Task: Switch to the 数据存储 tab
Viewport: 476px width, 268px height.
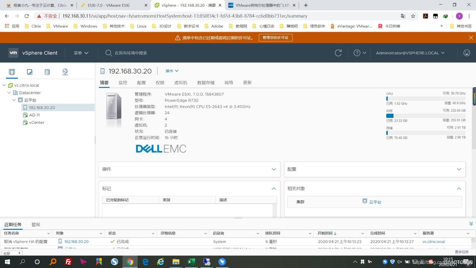Action: 206,82
